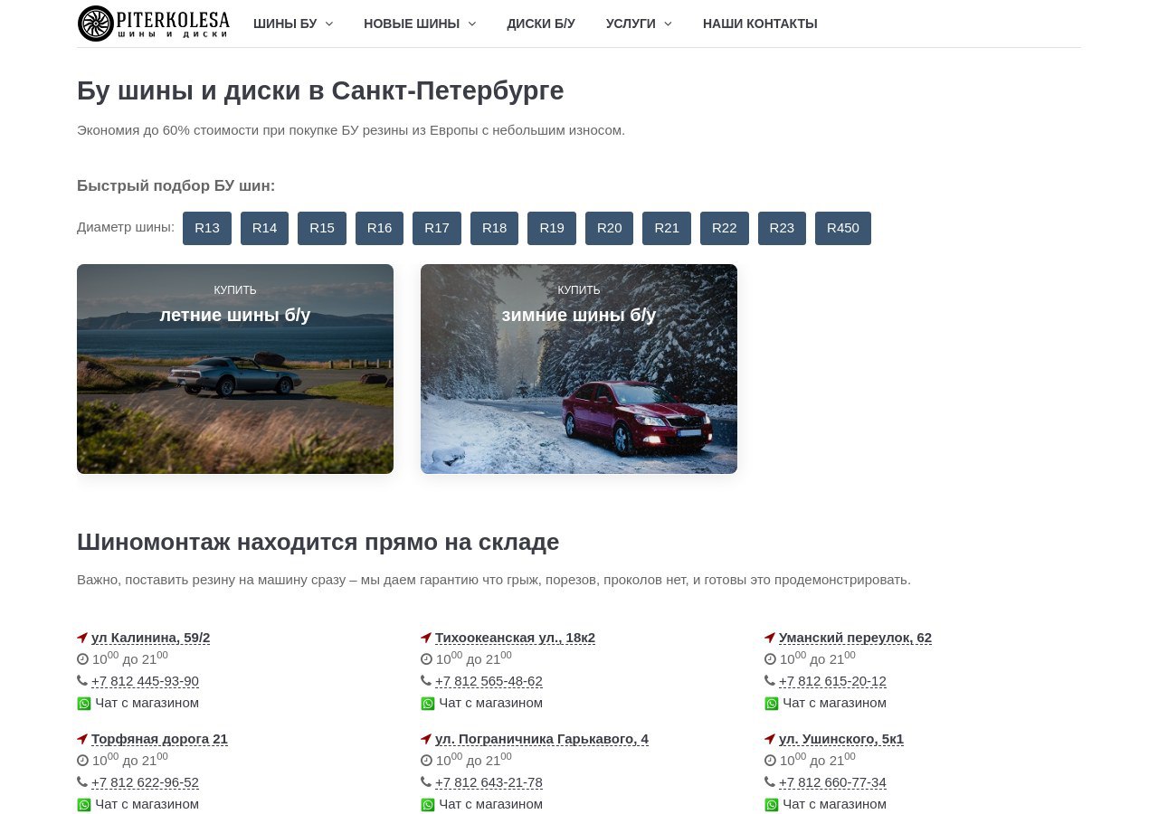
Task: Click clock icon under ул Калинина address
Action: (82, 659)
